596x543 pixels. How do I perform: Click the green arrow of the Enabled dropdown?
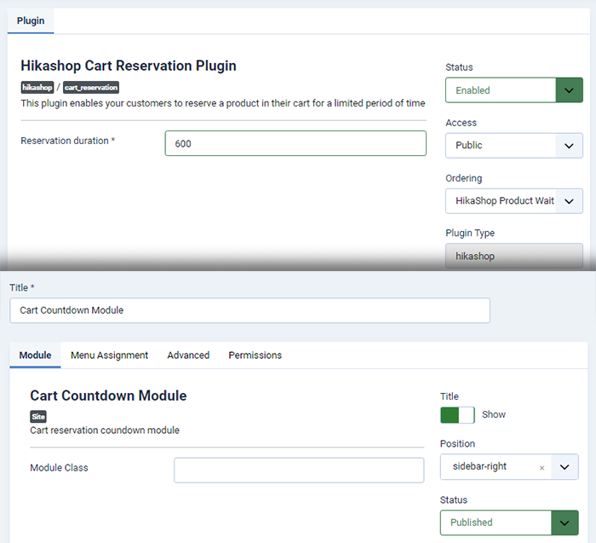[569, 90]
